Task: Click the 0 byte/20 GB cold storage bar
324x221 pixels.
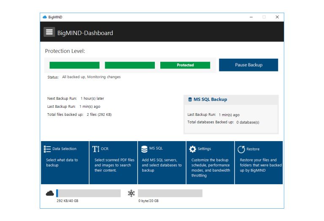Action: (170, 193)
